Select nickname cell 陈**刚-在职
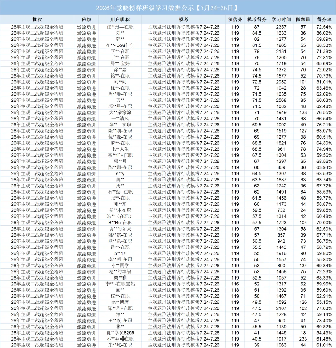 (x=120, y=131)
